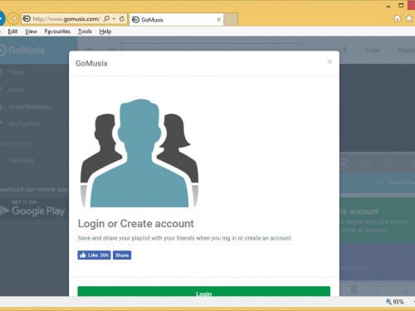Close the GoMusix login dialog
The width and height of the screenshot is (415, 311).
pos(330,61)
